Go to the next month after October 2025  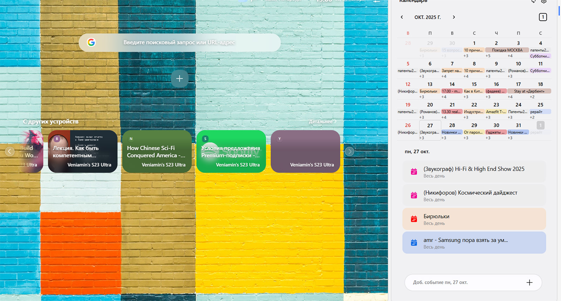point(454,17)
